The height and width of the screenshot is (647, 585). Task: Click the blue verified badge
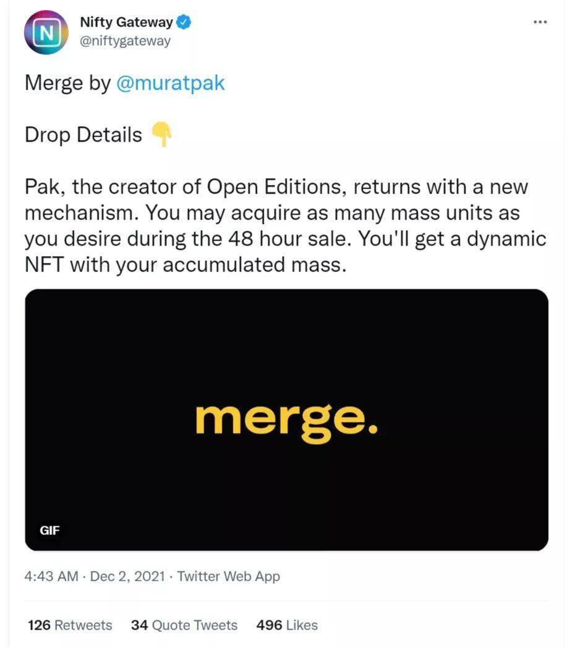pyautogui.click(x=184, y=22)
